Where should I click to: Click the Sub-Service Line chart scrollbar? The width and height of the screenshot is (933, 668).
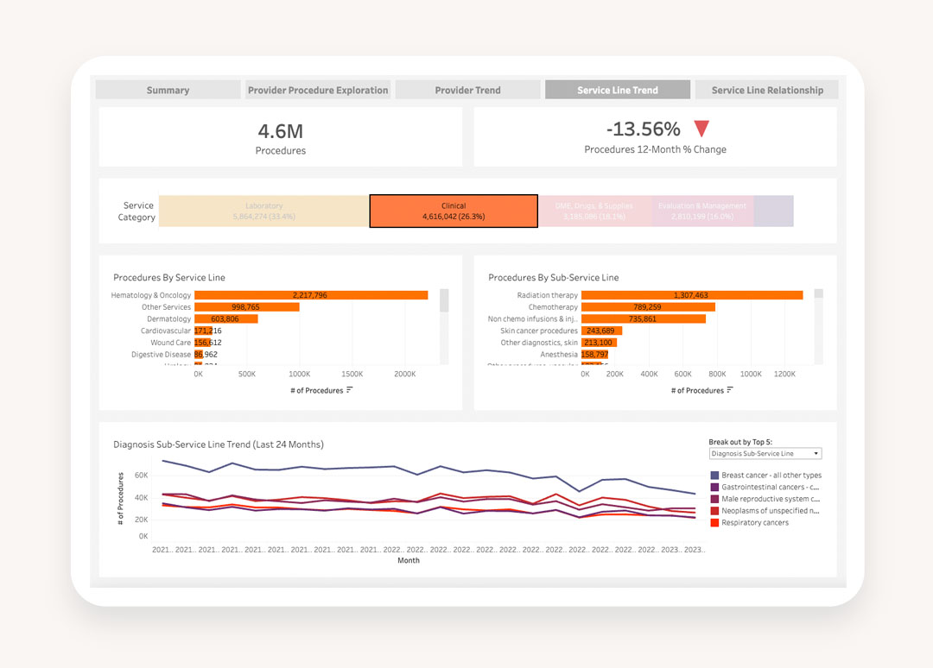point(819,293)
